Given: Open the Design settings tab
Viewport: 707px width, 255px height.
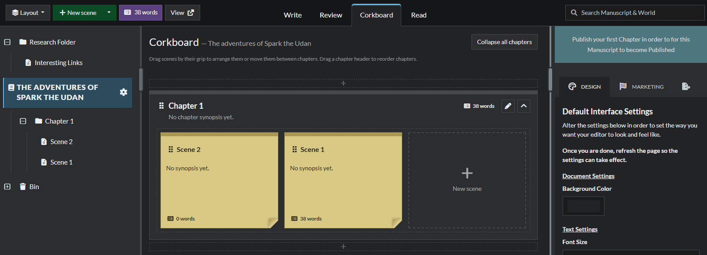Looking at the screenshot, I should 584,86.
